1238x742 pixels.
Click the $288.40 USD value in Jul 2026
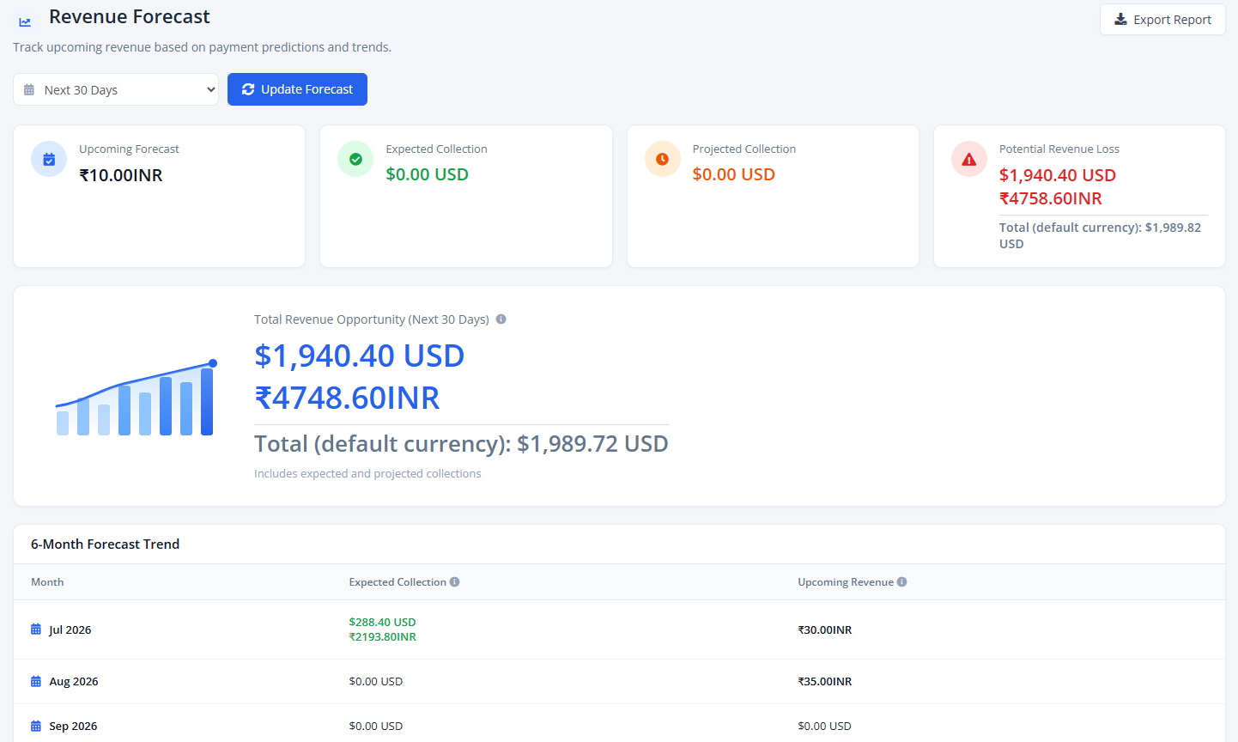382,622
